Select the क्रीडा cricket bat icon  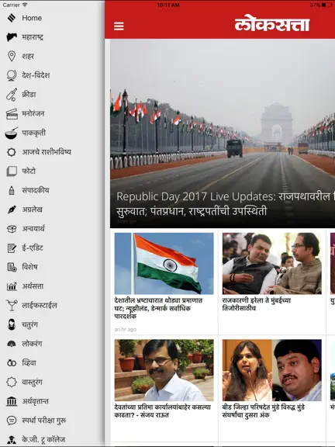coord(12,95)
